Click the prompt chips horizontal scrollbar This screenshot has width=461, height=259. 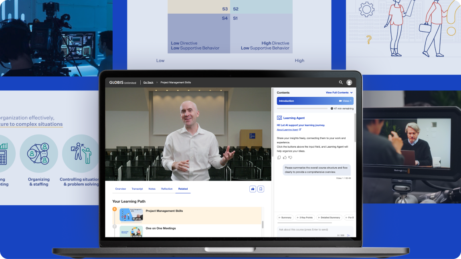coord(305,223)
